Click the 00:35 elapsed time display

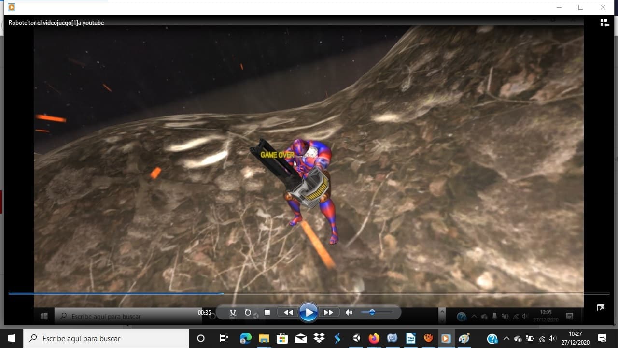pyautogui.click(x=204, y=313)
